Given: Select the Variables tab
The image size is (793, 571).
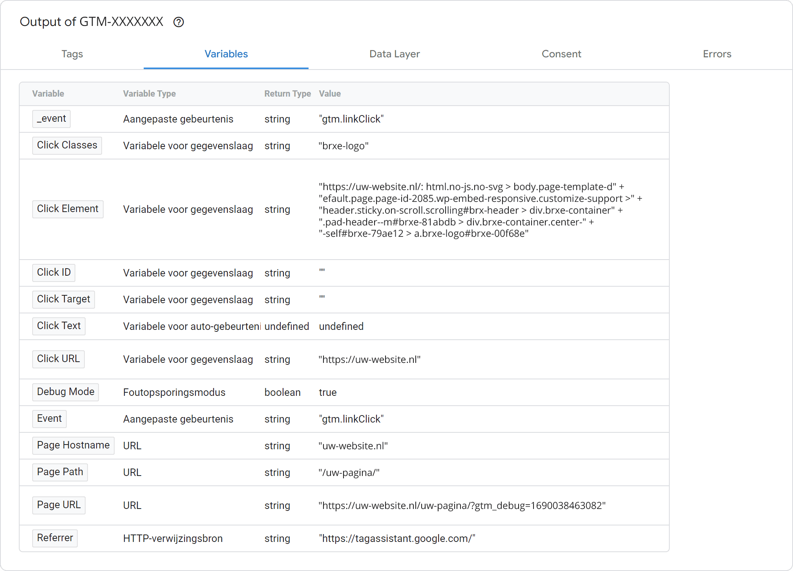Looking at the screenshot, I should 226,54.
